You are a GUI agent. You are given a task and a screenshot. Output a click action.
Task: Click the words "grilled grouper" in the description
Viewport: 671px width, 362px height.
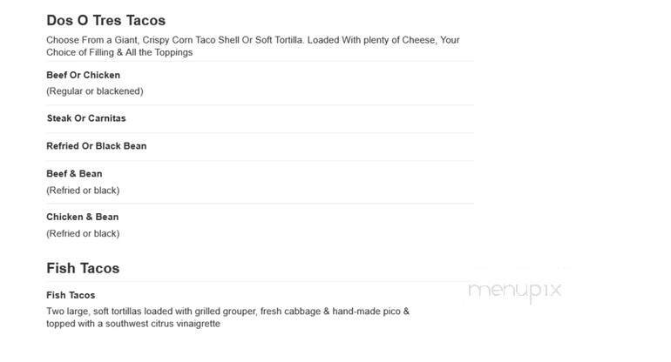pyautogui.click(x=221, y=311)
